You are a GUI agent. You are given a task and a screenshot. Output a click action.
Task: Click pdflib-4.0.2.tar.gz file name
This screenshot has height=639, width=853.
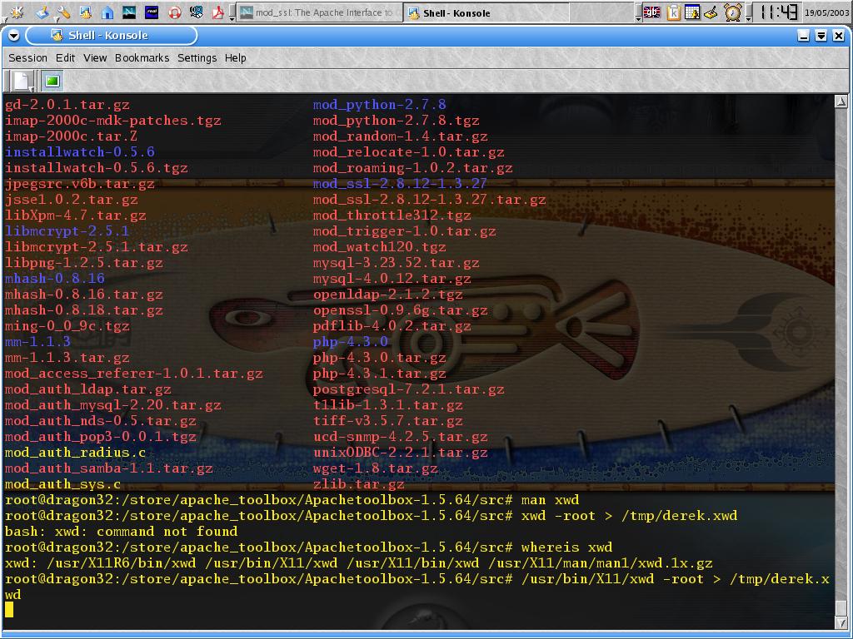click(x=392, y=326)
